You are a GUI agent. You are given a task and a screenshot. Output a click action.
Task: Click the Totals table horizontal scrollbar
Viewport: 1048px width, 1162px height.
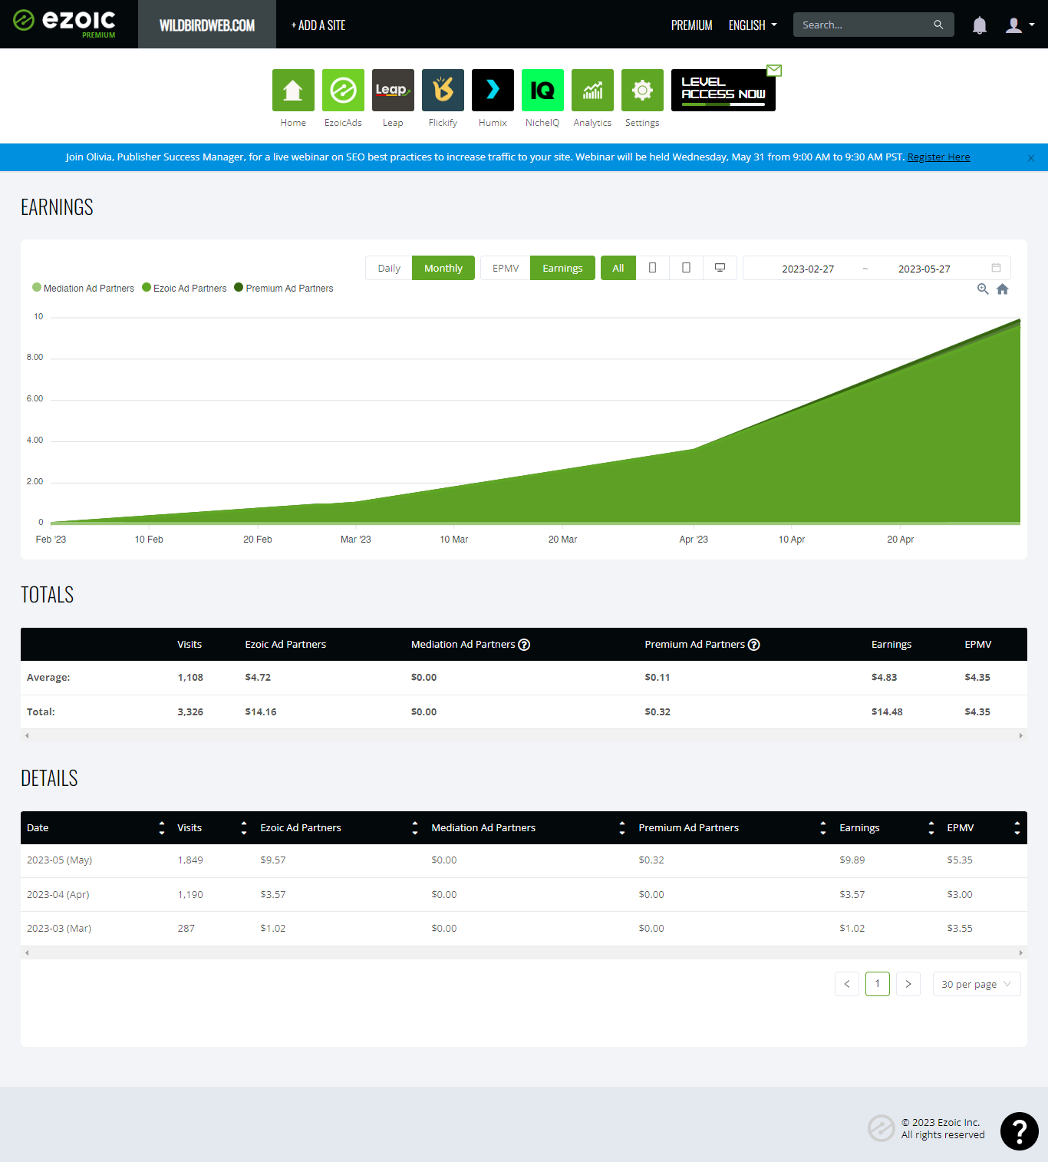click(x=524, y=735)
